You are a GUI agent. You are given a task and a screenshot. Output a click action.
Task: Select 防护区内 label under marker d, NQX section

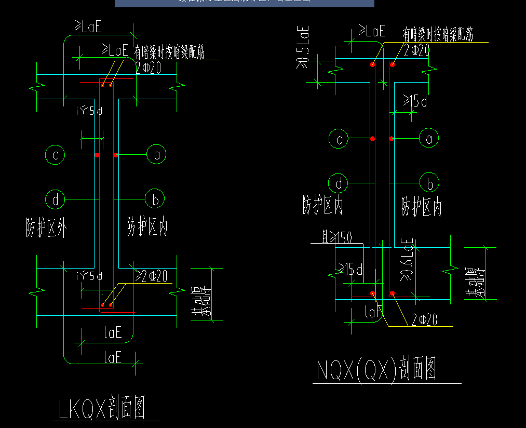click(322, 204)
